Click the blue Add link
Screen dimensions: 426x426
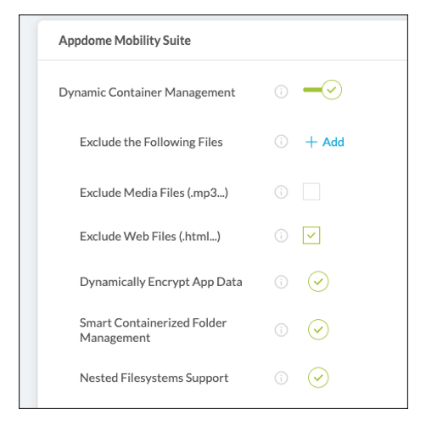point(325,142)
